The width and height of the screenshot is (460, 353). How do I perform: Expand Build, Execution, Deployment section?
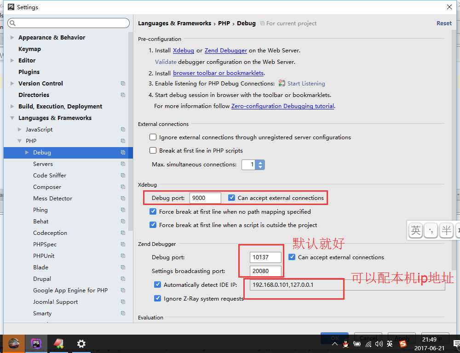tap(12, 107)
